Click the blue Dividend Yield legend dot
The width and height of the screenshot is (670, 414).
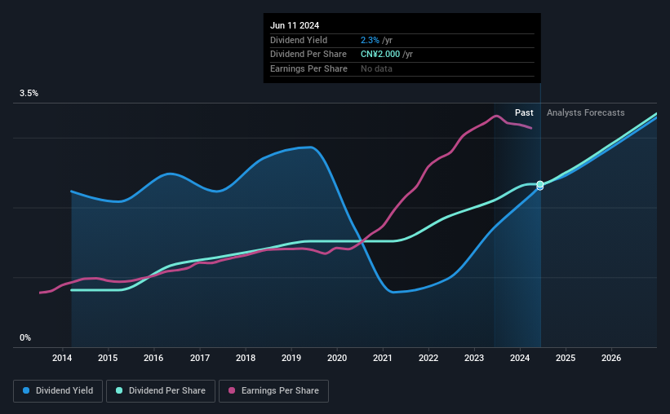tap(26, 390)
